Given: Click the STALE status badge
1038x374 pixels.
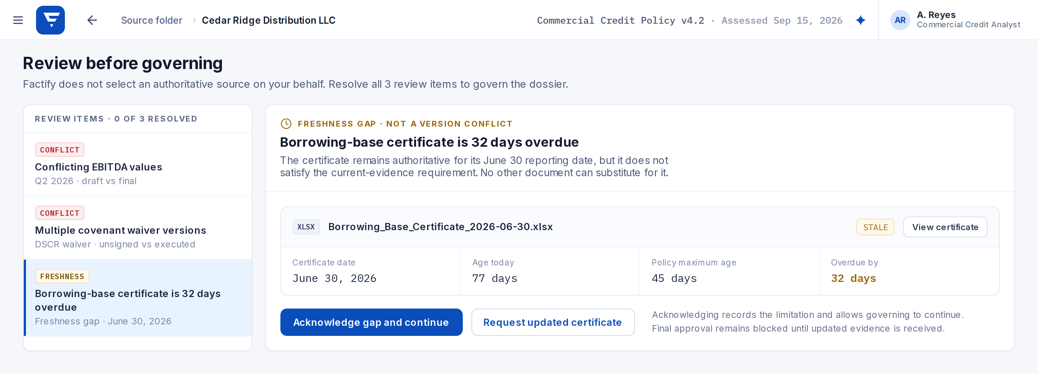Looking at the screenshot, I should click(x=875, y=227).
